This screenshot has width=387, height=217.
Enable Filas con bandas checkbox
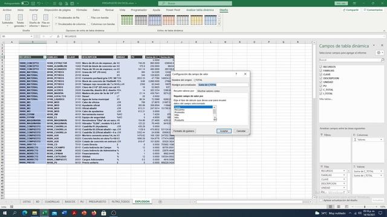[x=89, y=17]
